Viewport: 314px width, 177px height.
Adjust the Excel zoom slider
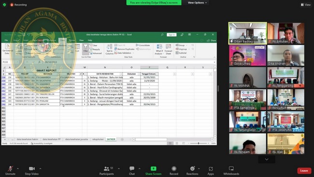point(199,143)
